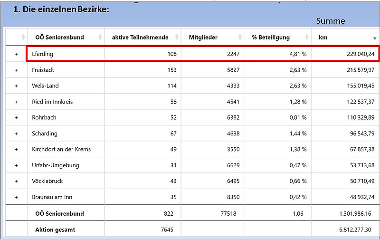Expand the Wels-Land row
The width and height of the screenshot is (380, 239).
pyautogui.click(x=16, y=86)
